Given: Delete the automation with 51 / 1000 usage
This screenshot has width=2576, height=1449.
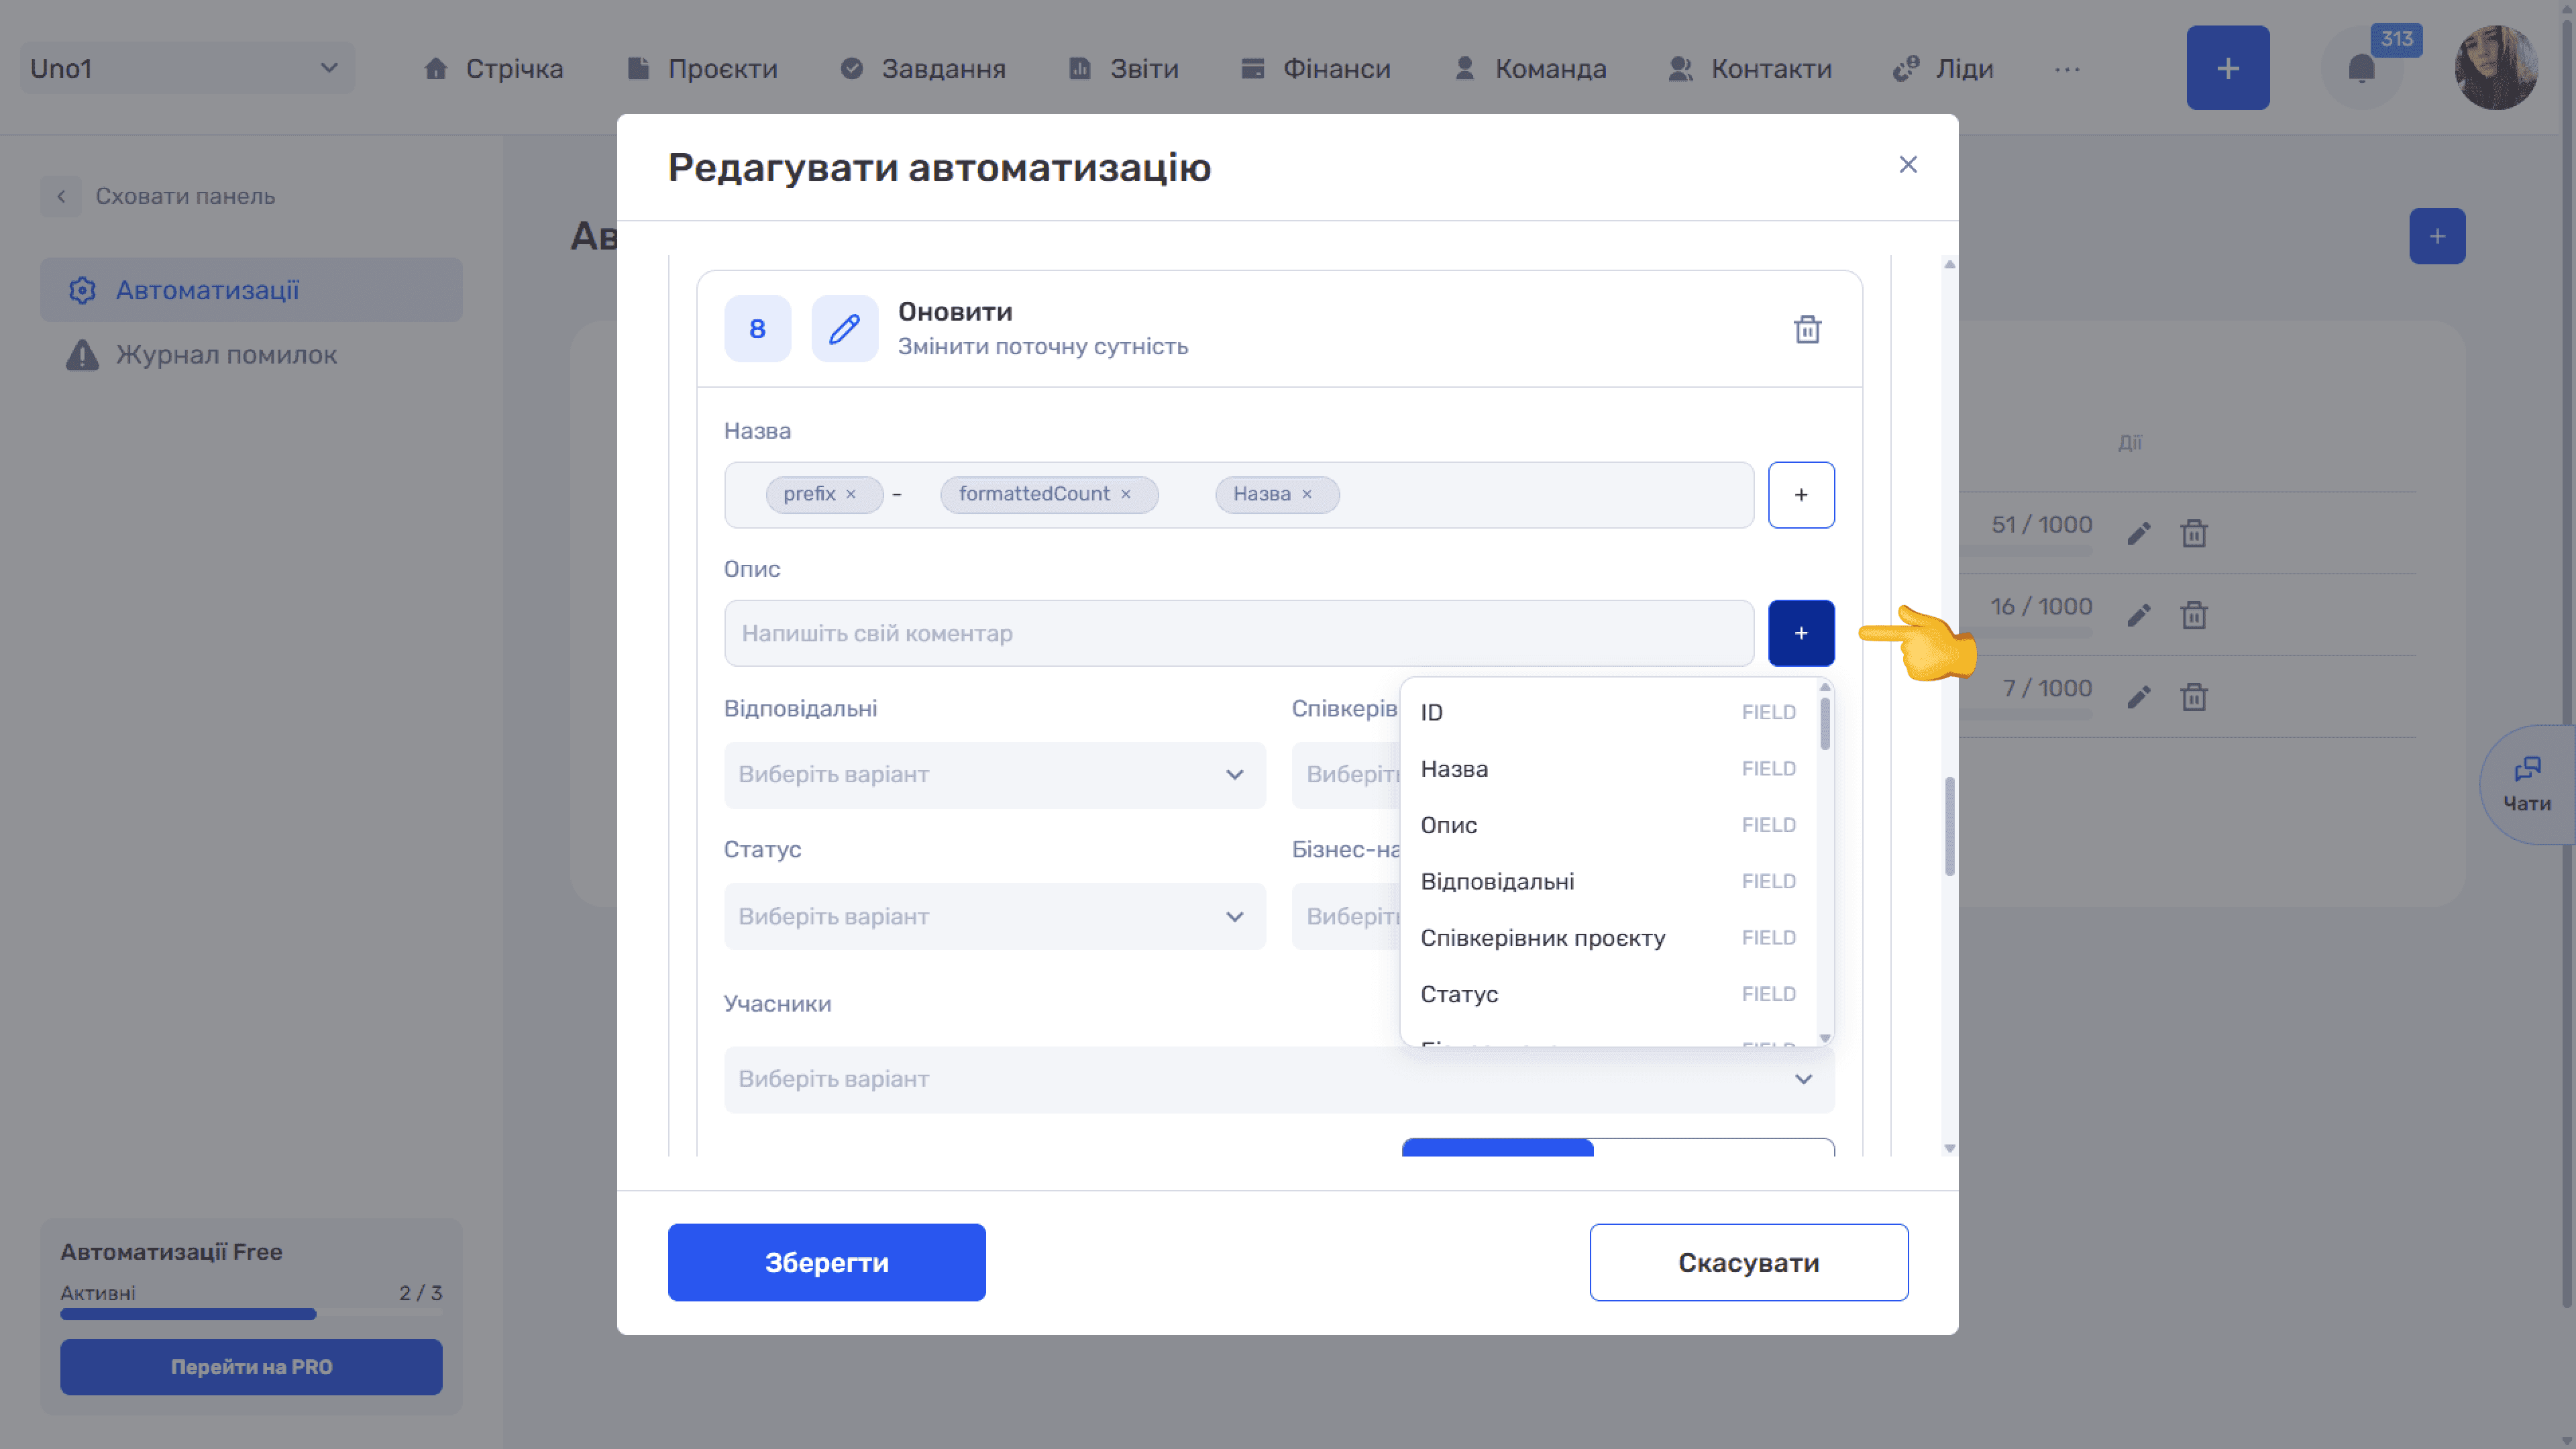Looking at the screenshot, I should (x=2194, y=533).
